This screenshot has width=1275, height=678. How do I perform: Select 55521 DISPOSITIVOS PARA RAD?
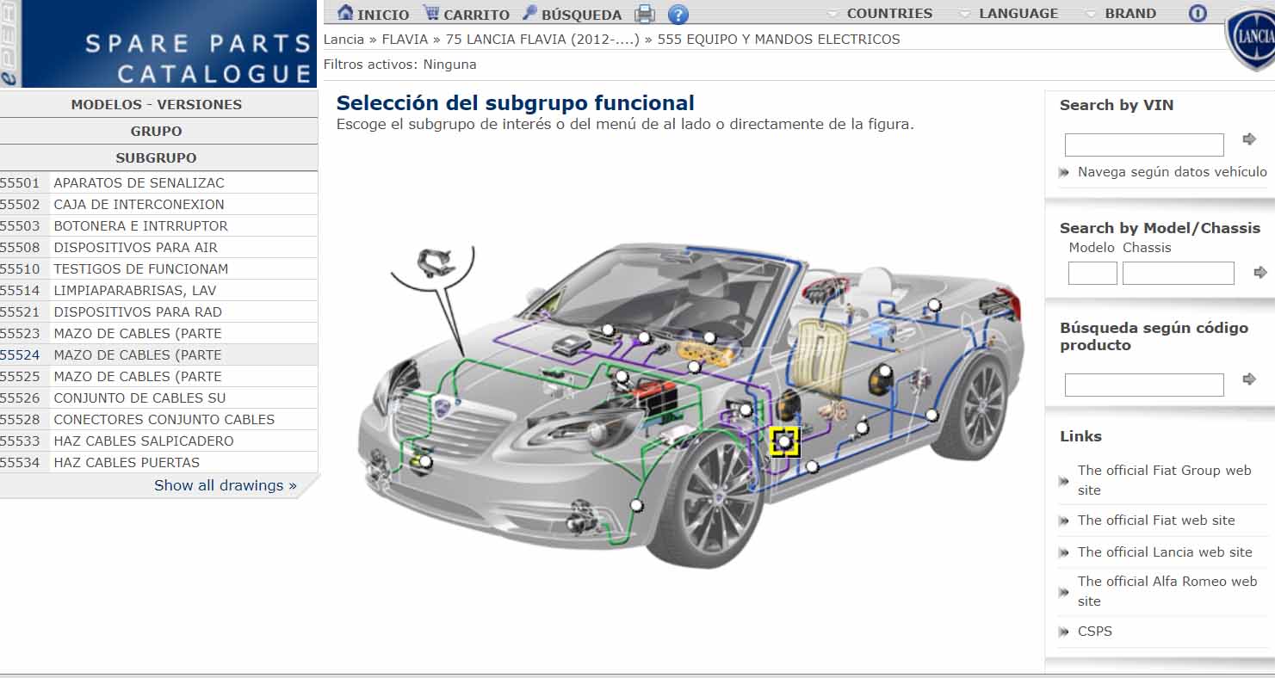tap(158, 311)
